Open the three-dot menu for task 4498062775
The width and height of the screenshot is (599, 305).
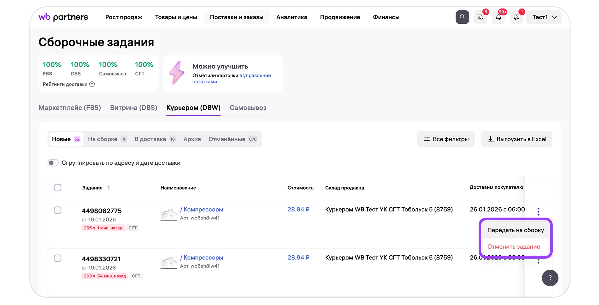(x=538, y=211)
